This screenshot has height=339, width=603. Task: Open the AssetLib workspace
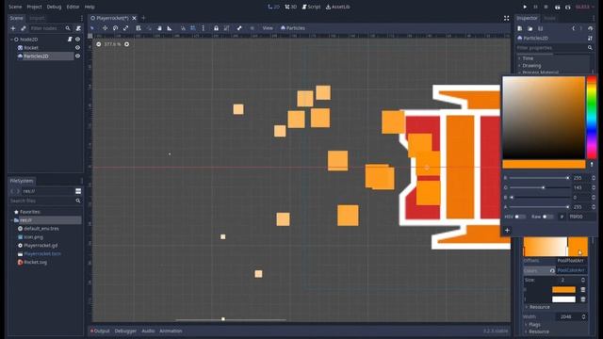(x=337, y=7)
